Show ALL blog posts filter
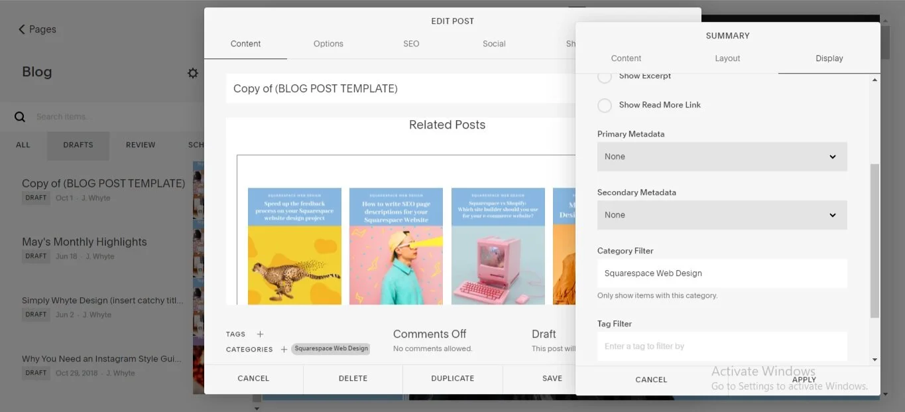Image resolution: width=905 pixels, height=412 pixels. tap(23, 145)
